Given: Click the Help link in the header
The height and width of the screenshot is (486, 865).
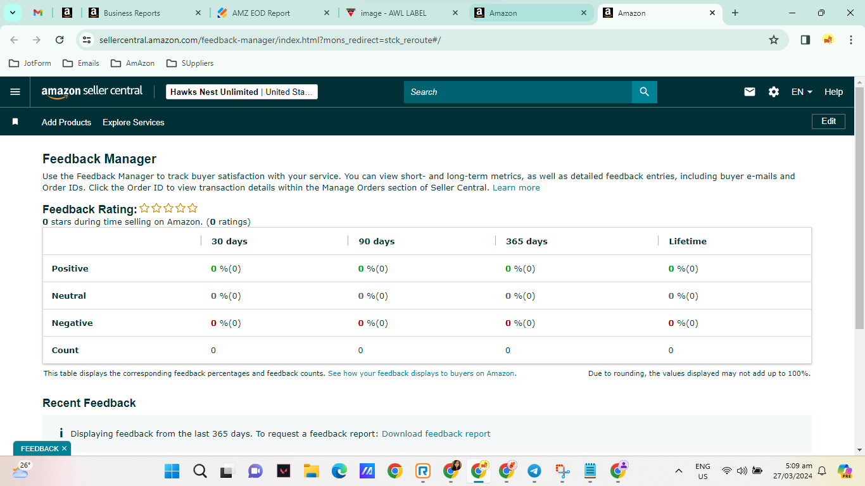Looking at the screenshot, I should point(833,92).
